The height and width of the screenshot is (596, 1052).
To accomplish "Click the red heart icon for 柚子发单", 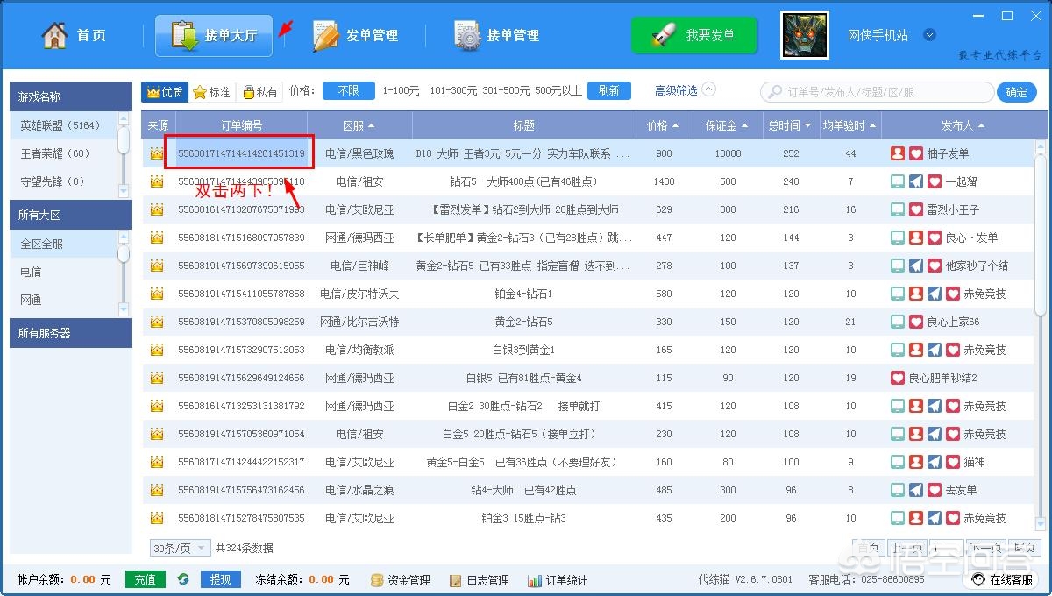I will 916,153.
